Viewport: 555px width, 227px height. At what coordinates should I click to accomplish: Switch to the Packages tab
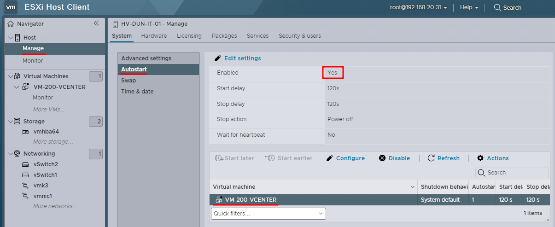click(224, 36)
